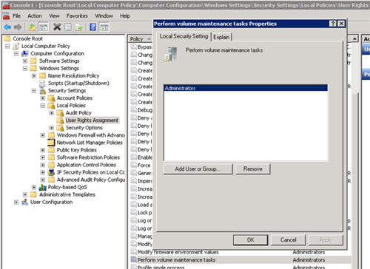Click the policy list scrollbar up arrow
The image size is (370, 269).
pyautogui.click(x=354, y=38)
